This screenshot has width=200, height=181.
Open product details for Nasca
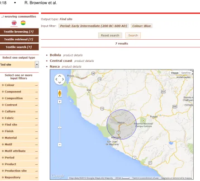(71, 66)
